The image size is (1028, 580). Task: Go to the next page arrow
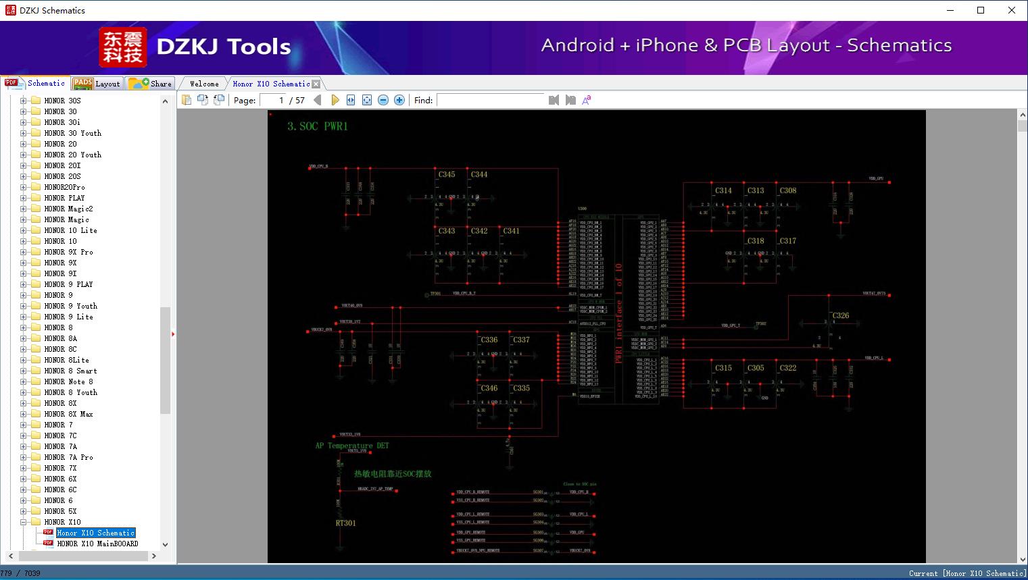pyautogui.click(x=335, y=100)
